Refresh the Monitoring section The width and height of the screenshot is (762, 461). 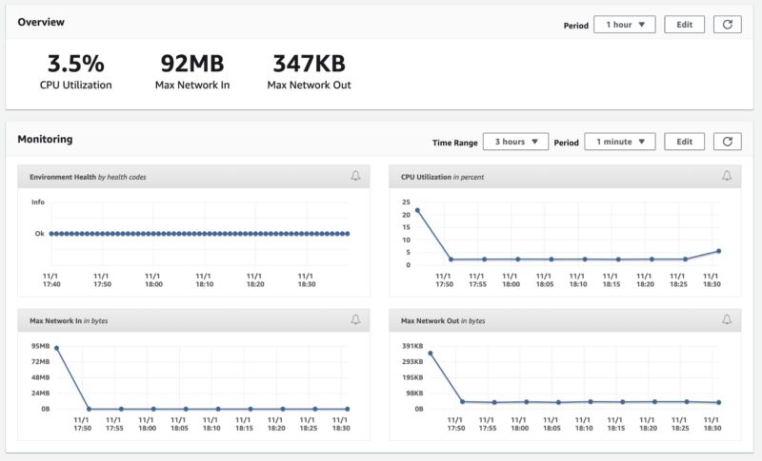coord(727,142)
